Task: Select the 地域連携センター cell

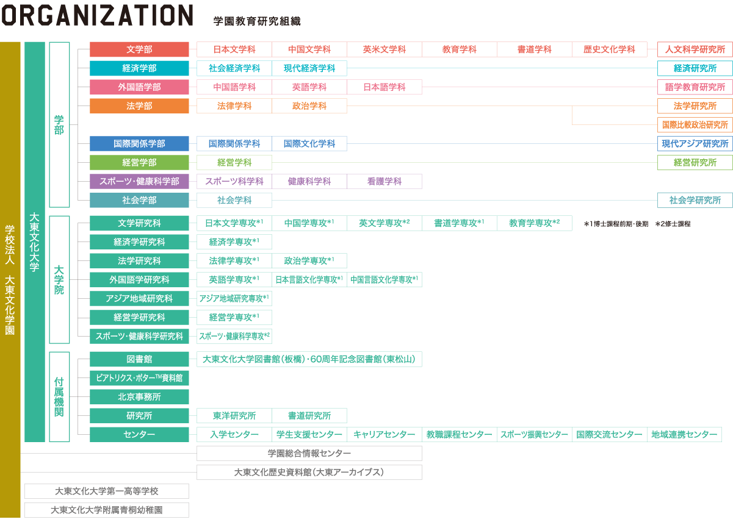Action: coord(685,435)
